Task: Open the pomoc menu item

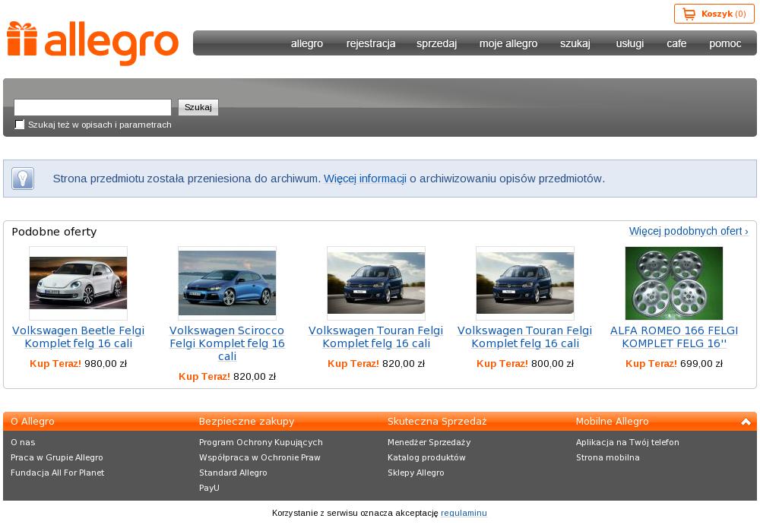Action: [x=725, y=43]
